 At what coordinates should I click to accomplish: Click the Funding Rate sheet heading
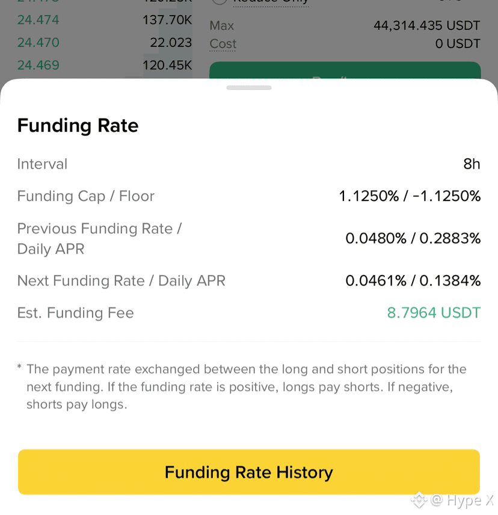pyautogui.click(x=78, y=126)
